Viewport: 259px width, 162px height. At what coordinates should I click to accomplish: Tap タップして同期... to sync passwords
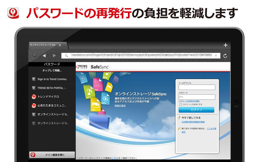(x=52, y=71)
